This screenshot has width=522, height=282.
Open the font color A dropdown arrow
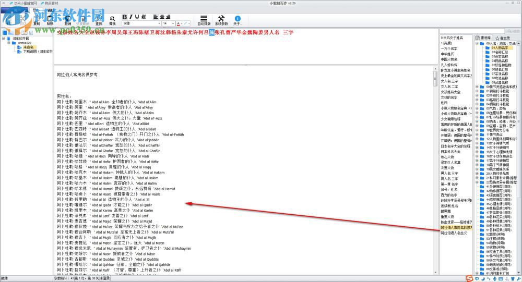pyautogui.click(x=182, y=23)
